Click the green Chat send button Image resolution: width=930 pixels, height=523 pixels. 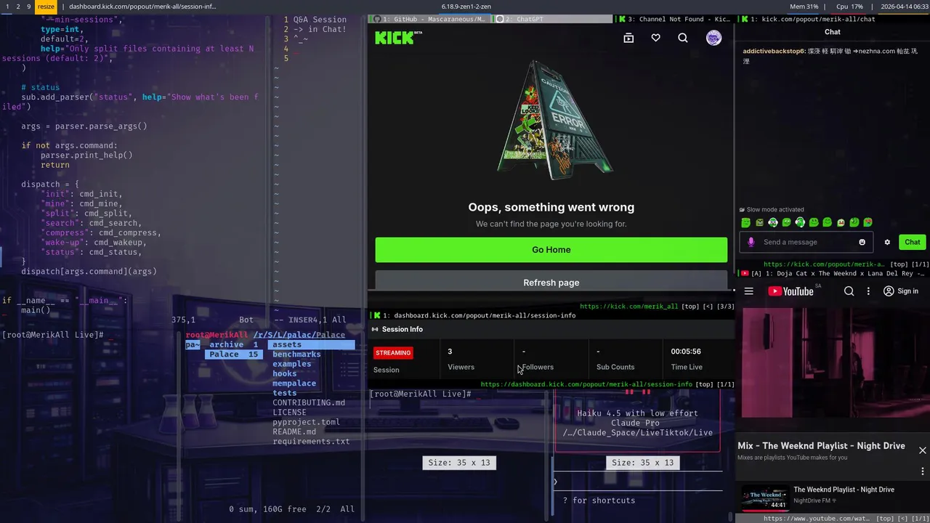[913, 242]
